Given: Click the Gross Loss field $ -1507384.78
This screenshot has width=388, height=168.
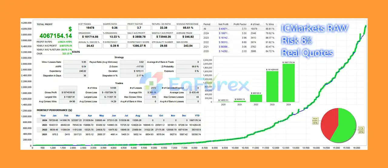Looking at the screenshot, I should pos(109,92).
